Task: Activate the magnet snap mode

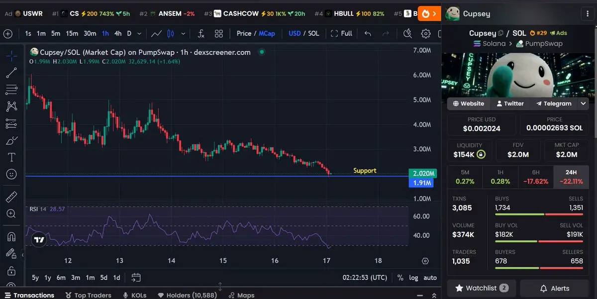Action: pos(11,236)
